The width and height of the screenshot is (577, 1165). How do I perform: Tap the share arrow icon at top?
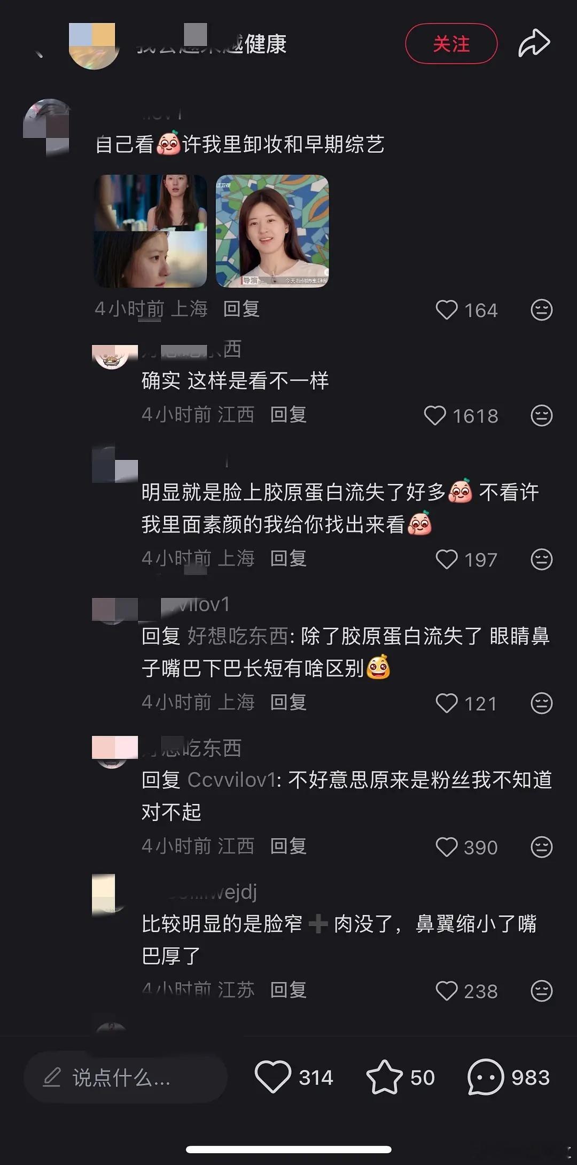tap(534, 43)
